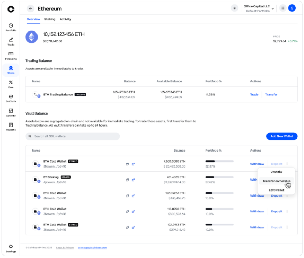This screenshot has height=258, width=304.
Task: Deposit into the 110.0250 ETH wallet
Action: [x=277, y=211]
